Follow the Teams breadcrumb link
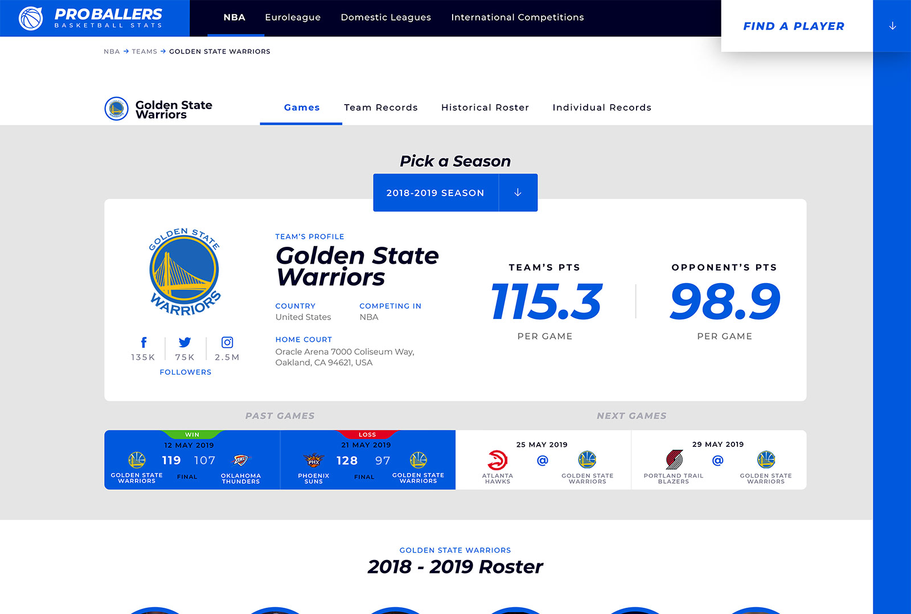Viewport: 911px width, 614px height. pos(144,52)
